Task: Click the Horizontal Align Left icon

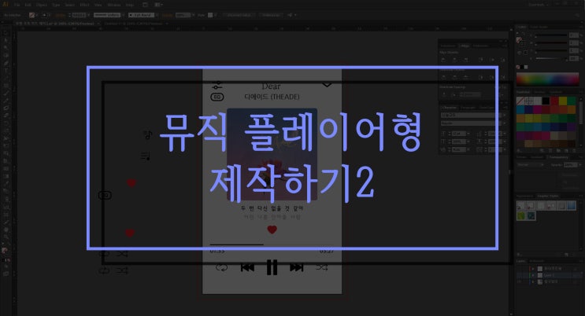Action: tap(443, 60)
